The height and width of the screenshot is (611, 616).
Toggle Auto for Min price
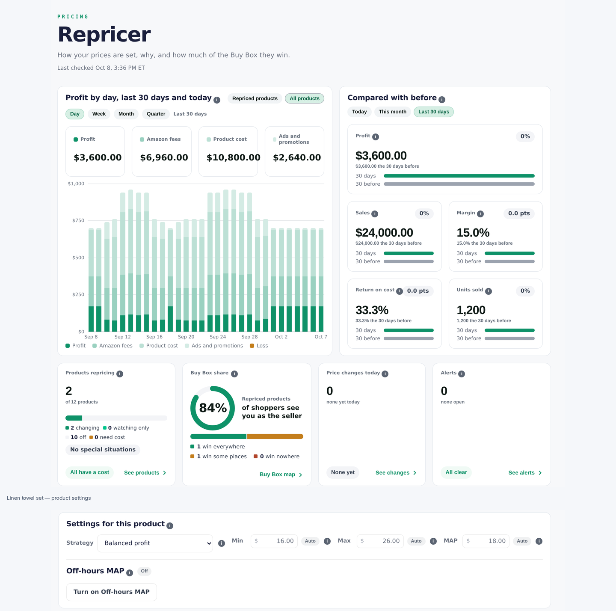pos(310,541)
